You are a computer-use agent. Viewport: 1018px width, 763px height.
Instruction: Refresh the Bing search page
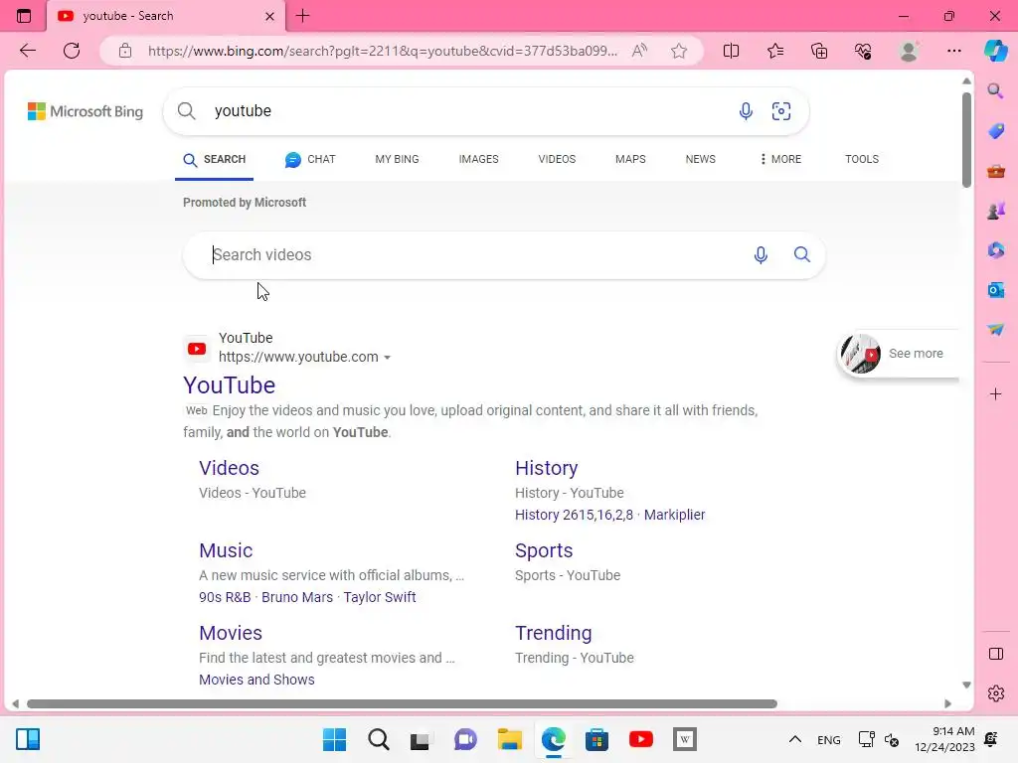tap(72, 51)
